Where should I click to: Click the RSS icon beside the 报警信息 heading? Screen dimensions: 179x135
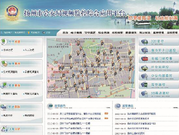118,106
